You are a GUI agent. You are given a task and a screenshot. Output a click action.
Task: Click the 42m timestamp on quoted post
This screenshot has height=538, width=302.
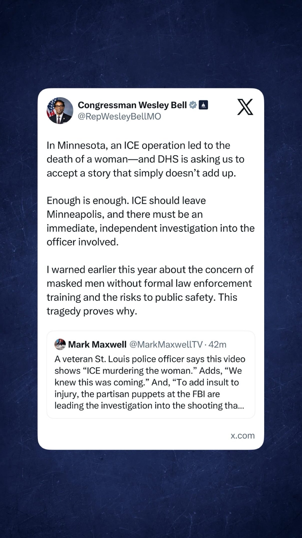tap(217, 344)
